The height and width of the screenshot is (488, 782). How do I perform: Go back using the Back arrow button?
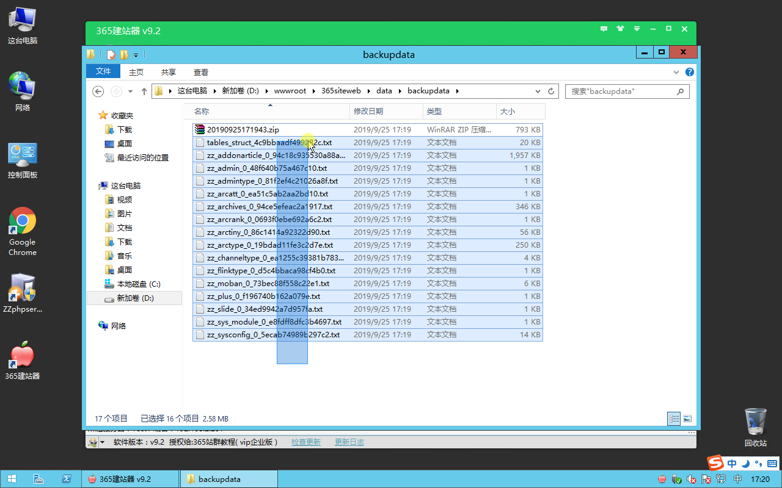point(98,91)
